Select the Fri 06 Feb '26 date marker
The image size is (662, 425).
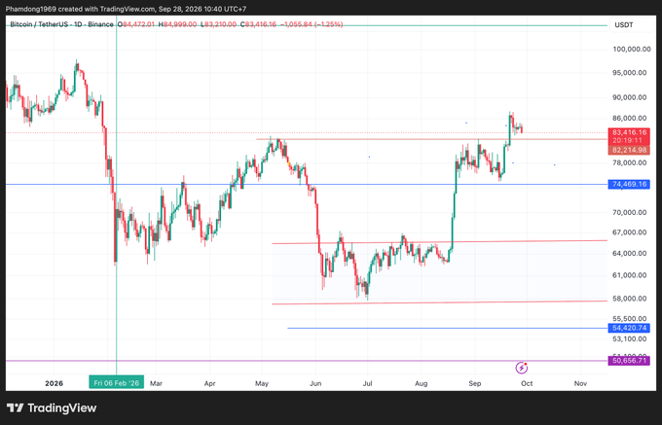tap(116, 383)
